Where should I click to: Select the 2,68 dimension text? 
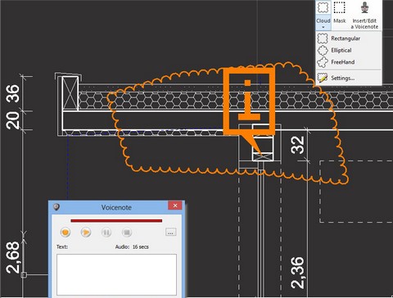[x=13, y=258]
